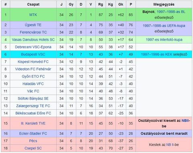Viewport: 193px width, 153px height.
Task: Click Siófoki Bányász SE link
Action: tap(33, 98)
